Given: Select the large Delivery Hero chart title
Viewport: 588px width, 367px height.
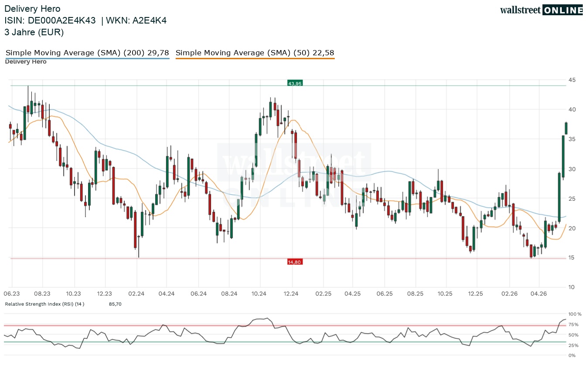Looking at the screenshot, I should [32, 9].
